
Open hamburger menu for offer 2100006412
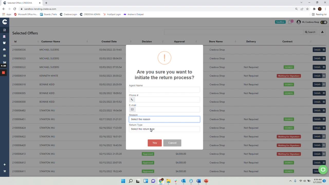pyautogui.click(x=324, y=163)
